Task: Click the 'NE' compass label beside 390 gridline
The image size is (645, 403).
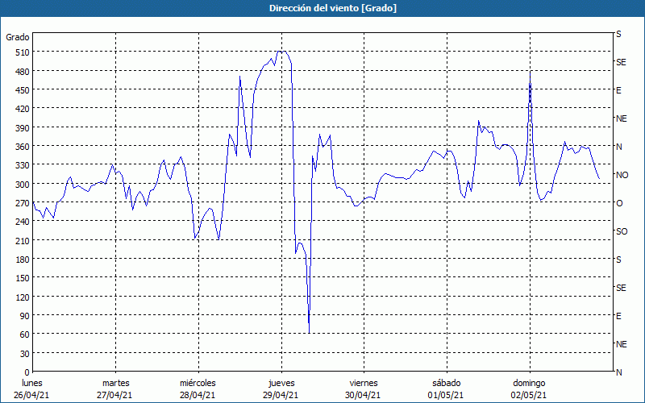Action: pos(622,118)
